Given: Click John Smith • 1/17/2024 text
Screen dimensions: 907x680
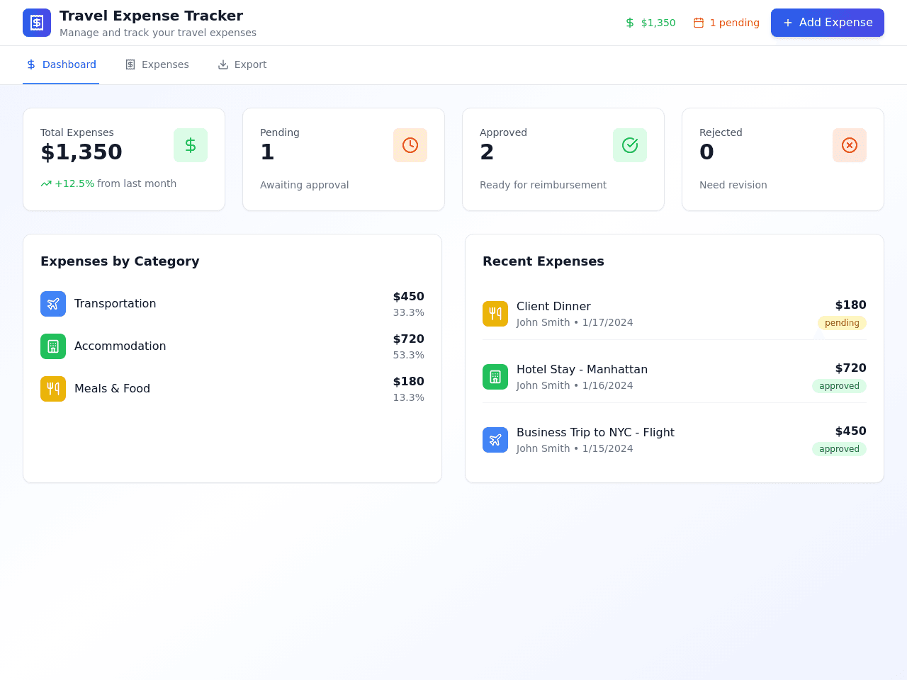Looking at the screenshot, I should 575,322.
